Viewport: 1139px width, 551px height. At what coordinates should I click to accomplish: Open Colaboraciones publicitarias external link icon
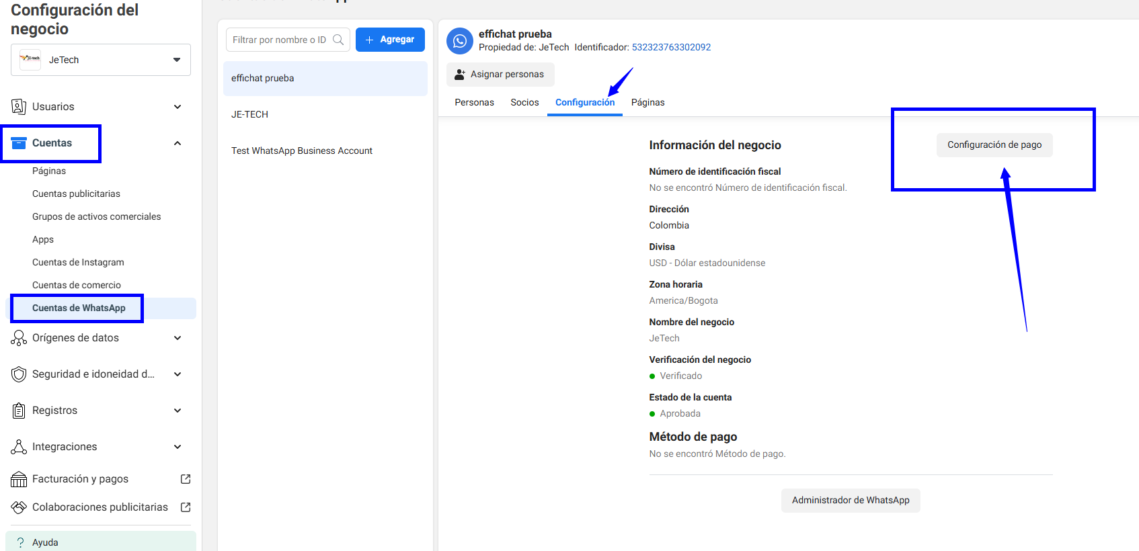pyautogui.click(x=186, y=507)
